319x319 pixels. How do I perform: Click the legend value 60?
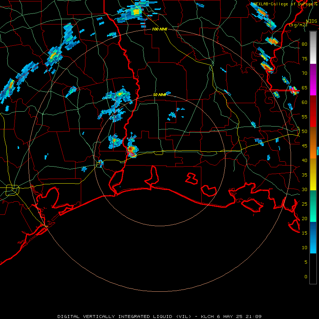pos(304,102)
